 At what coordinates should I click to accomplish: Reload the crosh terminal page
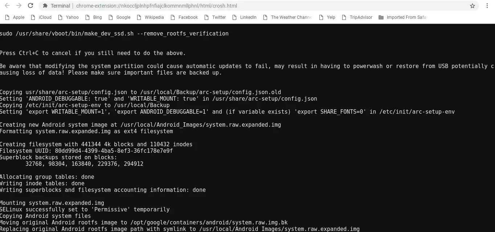[30, 6]
